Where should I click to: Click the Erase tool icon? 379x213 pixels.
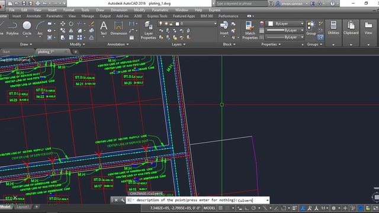coord(92,24)
